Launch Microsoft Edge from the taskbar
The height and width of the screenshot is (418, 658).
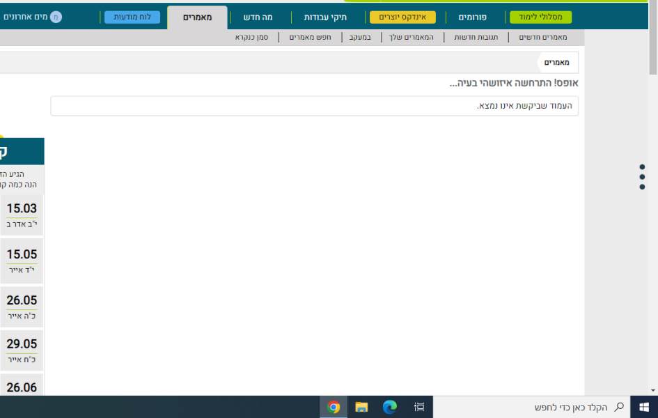point(389,408)
